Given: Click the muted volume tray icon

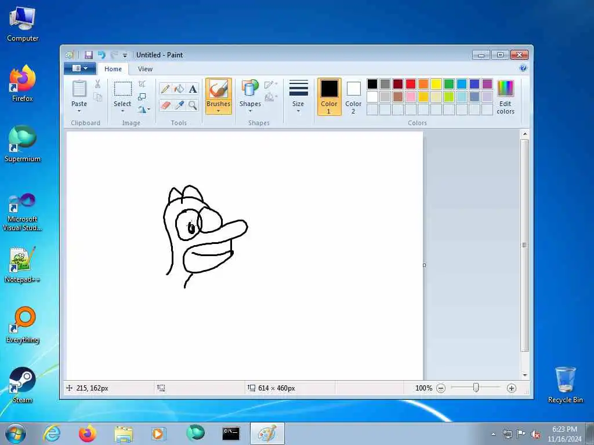Looking at the screenshot, I should point(535,435).
